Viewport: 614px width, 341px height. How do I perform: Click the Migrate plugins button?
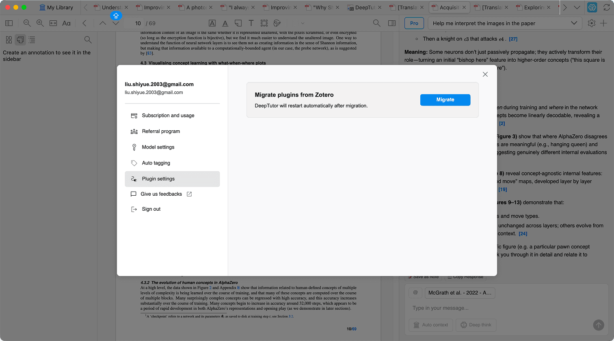pos(445,99)
